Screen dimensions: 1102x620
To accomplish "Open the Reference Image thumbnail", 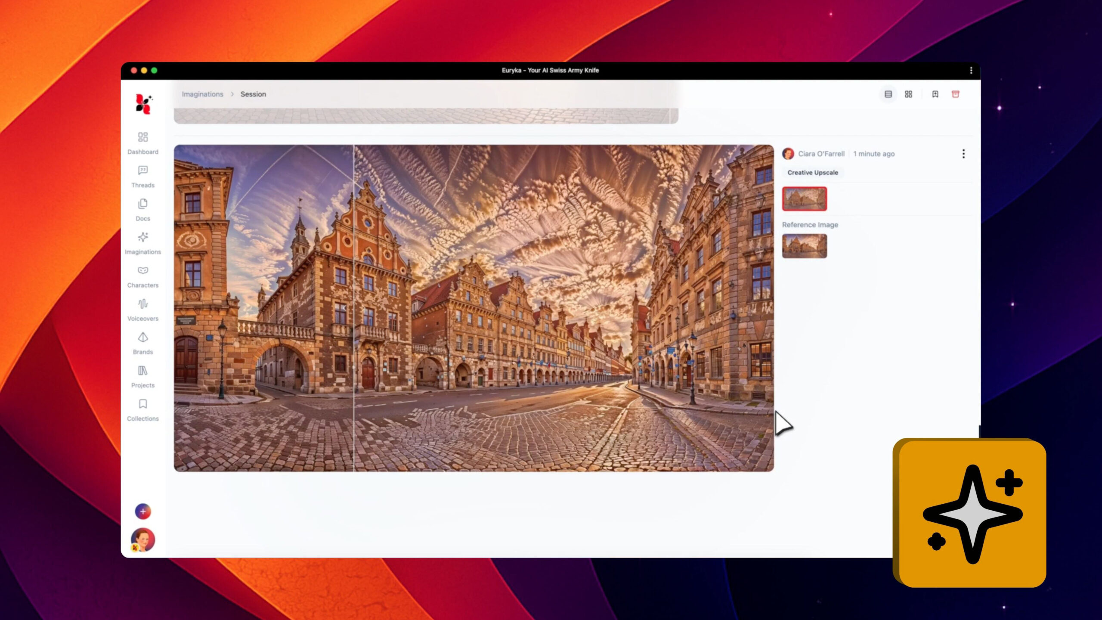I will 804,246.
